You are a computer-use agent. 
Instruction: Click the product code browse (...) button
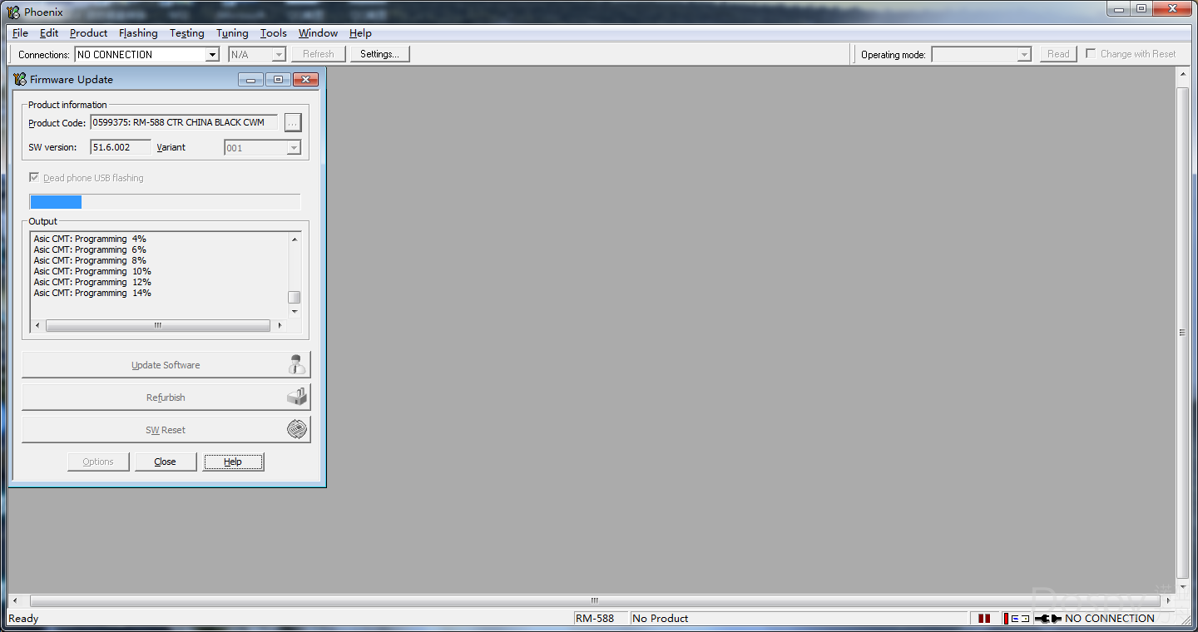[x=292, y=122]
